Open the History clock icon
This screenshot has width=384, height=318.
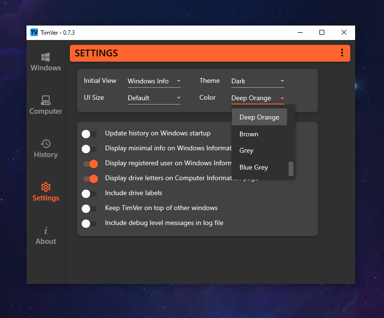coord(46,144)
